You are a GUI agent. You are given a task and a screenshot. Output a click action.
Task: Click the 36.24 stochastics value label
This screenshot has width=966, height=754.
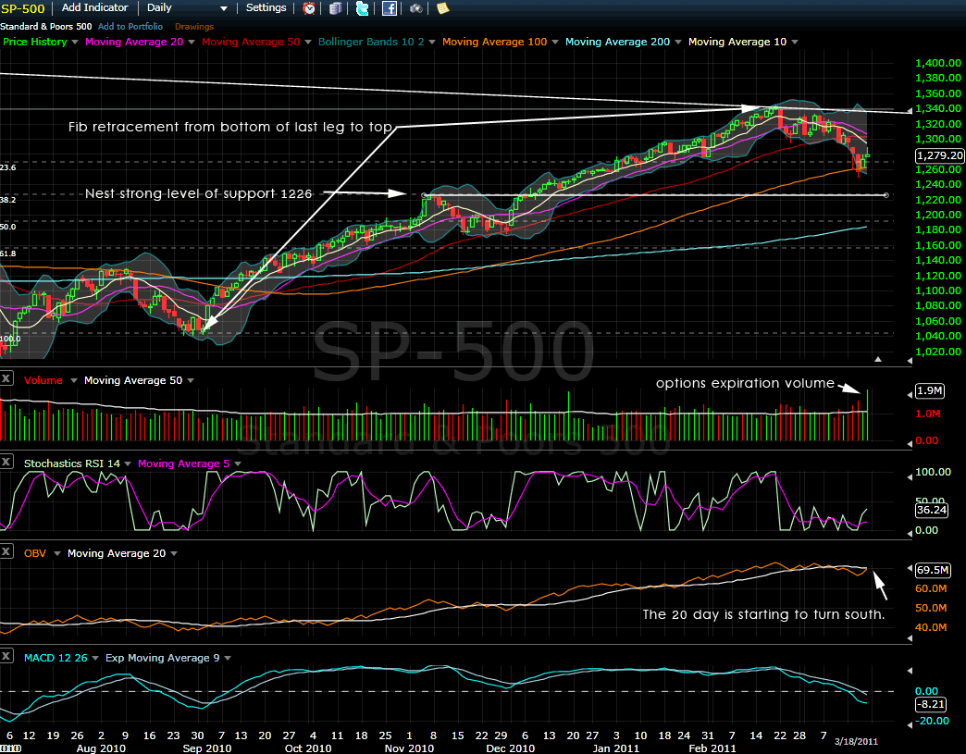(x=932, y=510)
